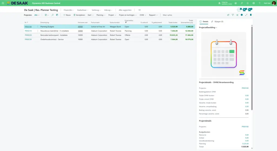The height and width of the screenshot is (151, 277).
Task: Click the calendar project image
Action: click(224, 54)
